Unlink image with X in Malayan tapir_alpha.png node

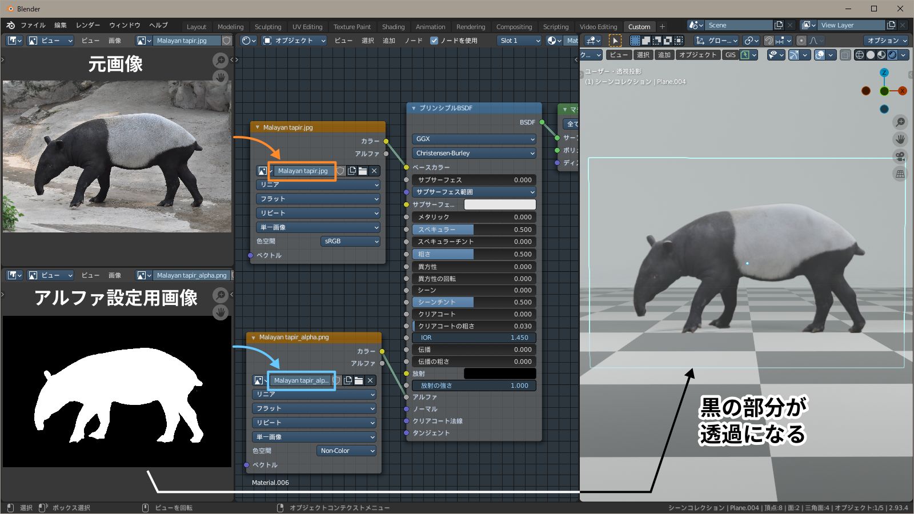pos(370,380)
